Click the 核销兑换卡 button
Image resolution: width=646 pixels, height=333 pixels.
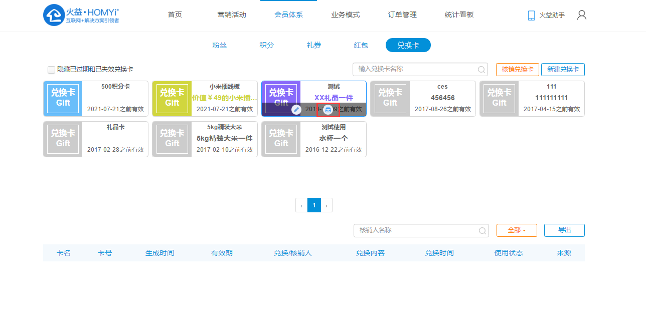pos(517,70)
